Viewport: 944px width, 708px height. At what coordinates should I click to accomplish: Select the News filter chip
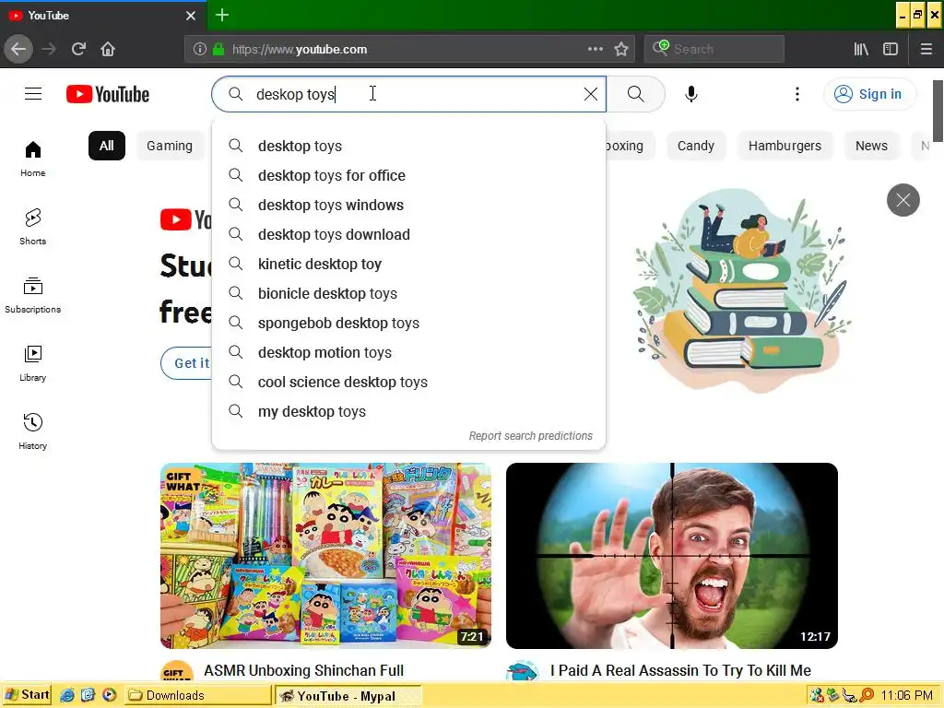click(x=872, y=146)
